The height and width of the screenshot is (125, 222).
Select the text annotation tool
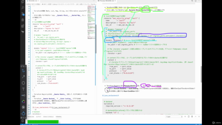tap(23, 89)
